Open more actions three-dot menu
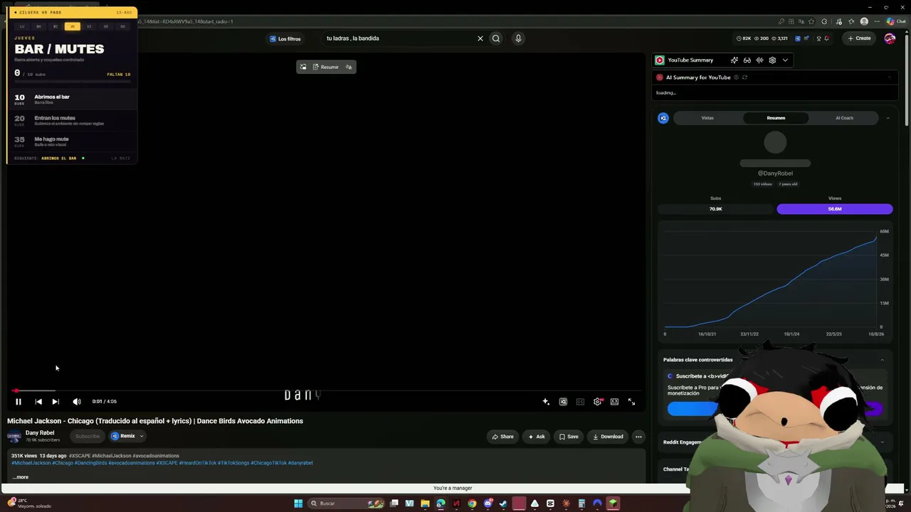This screenshot has width=911, height=512. click(x=638, y=437)
